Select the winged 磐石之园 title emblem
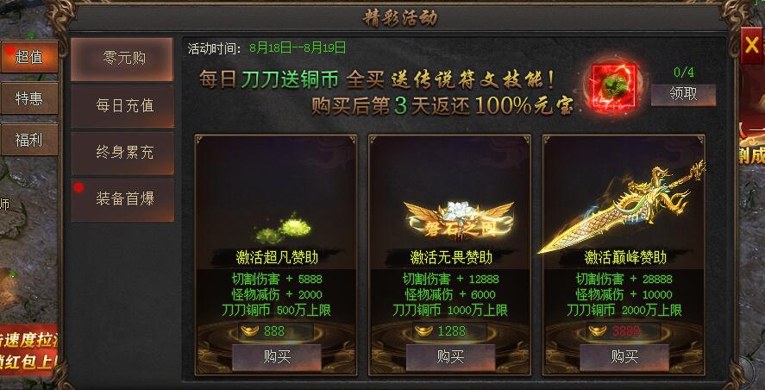This screenshot has height=390, width=765. (x=459, y=221)
